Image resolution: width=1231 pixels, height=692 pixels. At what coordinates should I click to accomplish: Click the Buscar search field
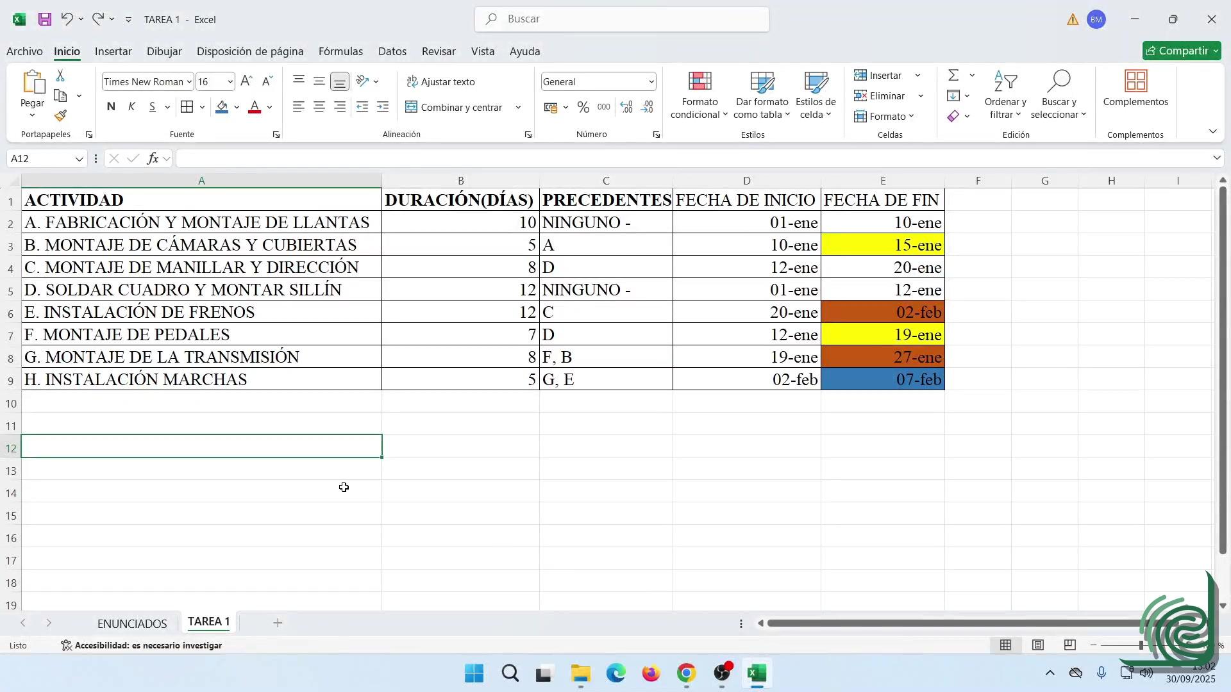point(622,19)
